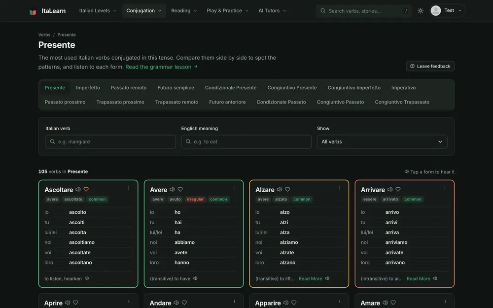Play the 'to listen, hearken' translation audio

pos(87,278)
